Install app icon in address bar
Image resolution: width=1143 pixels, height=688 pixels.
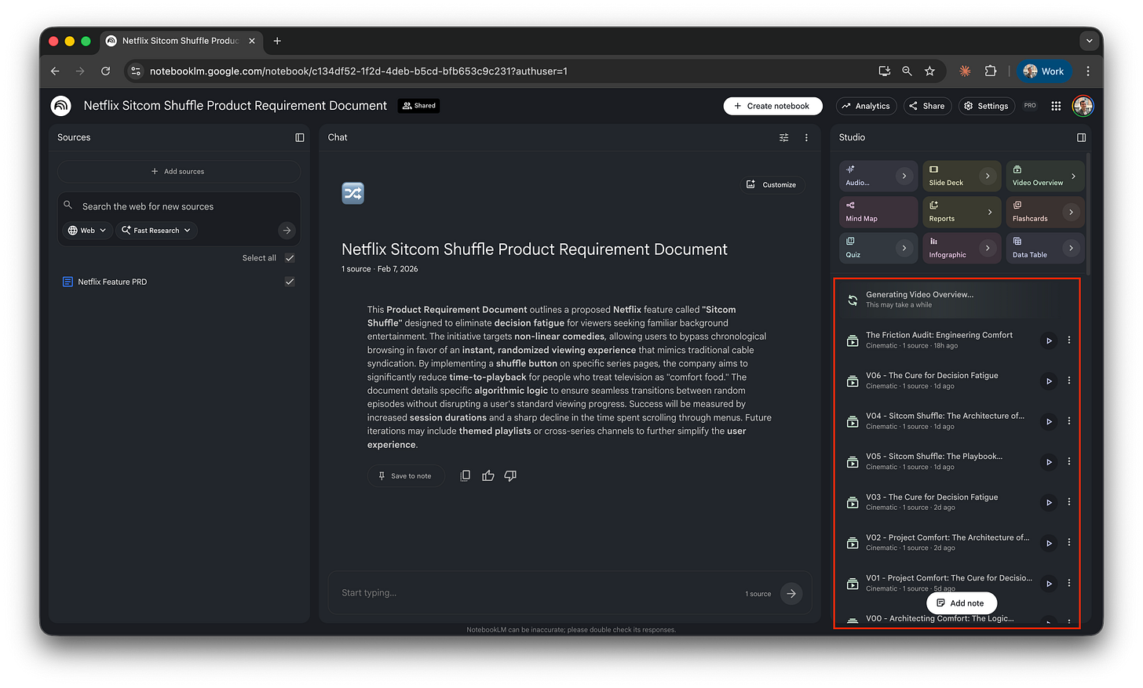tap(884, 71)
